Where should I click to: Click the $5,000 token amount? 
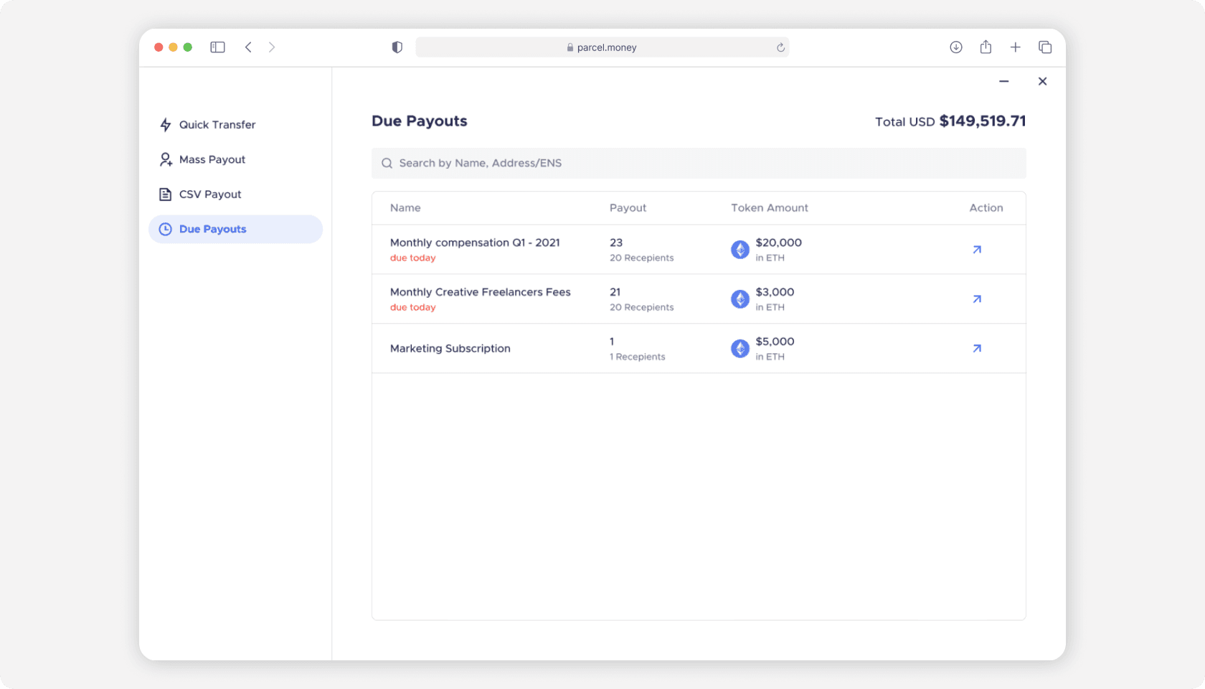[775, 342]
